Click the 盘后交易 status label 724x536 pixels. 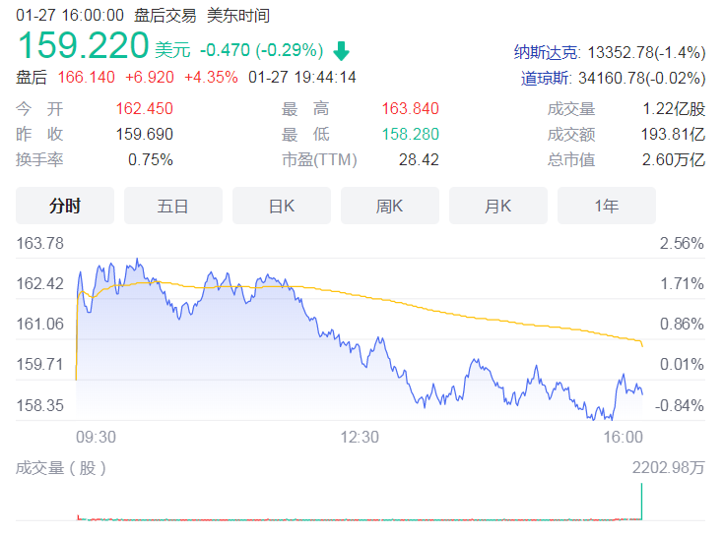[x=165, y=16]
